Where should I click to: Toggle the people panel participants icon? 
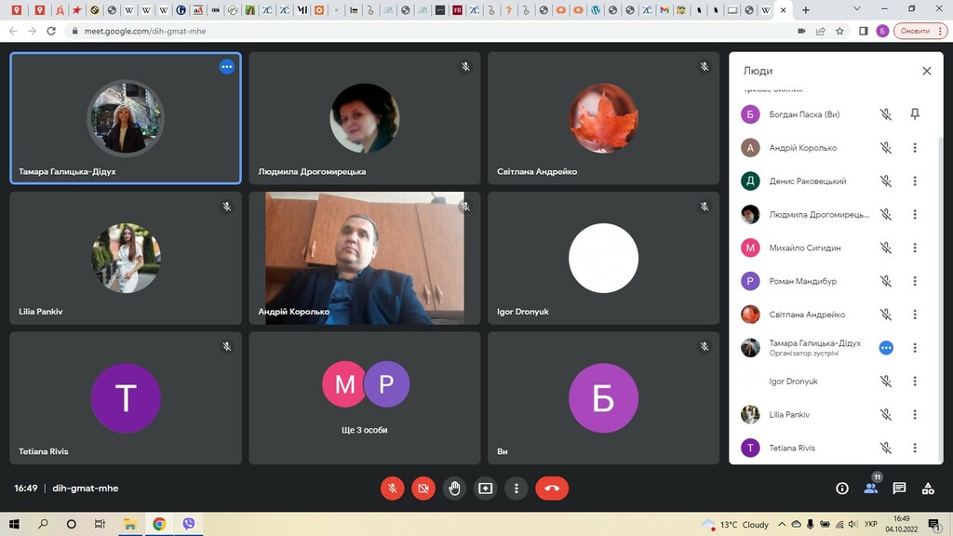coord(871,488)
